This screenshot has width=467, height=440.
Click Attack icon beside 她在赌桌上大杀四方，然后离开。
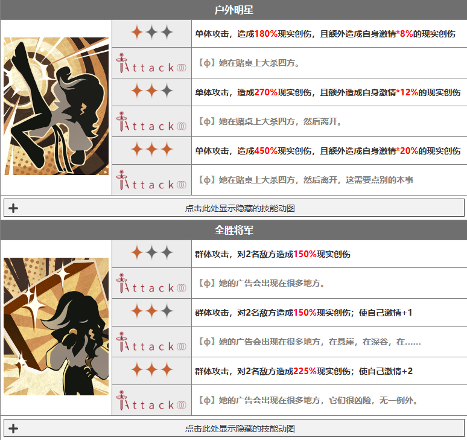coord(151,121)
